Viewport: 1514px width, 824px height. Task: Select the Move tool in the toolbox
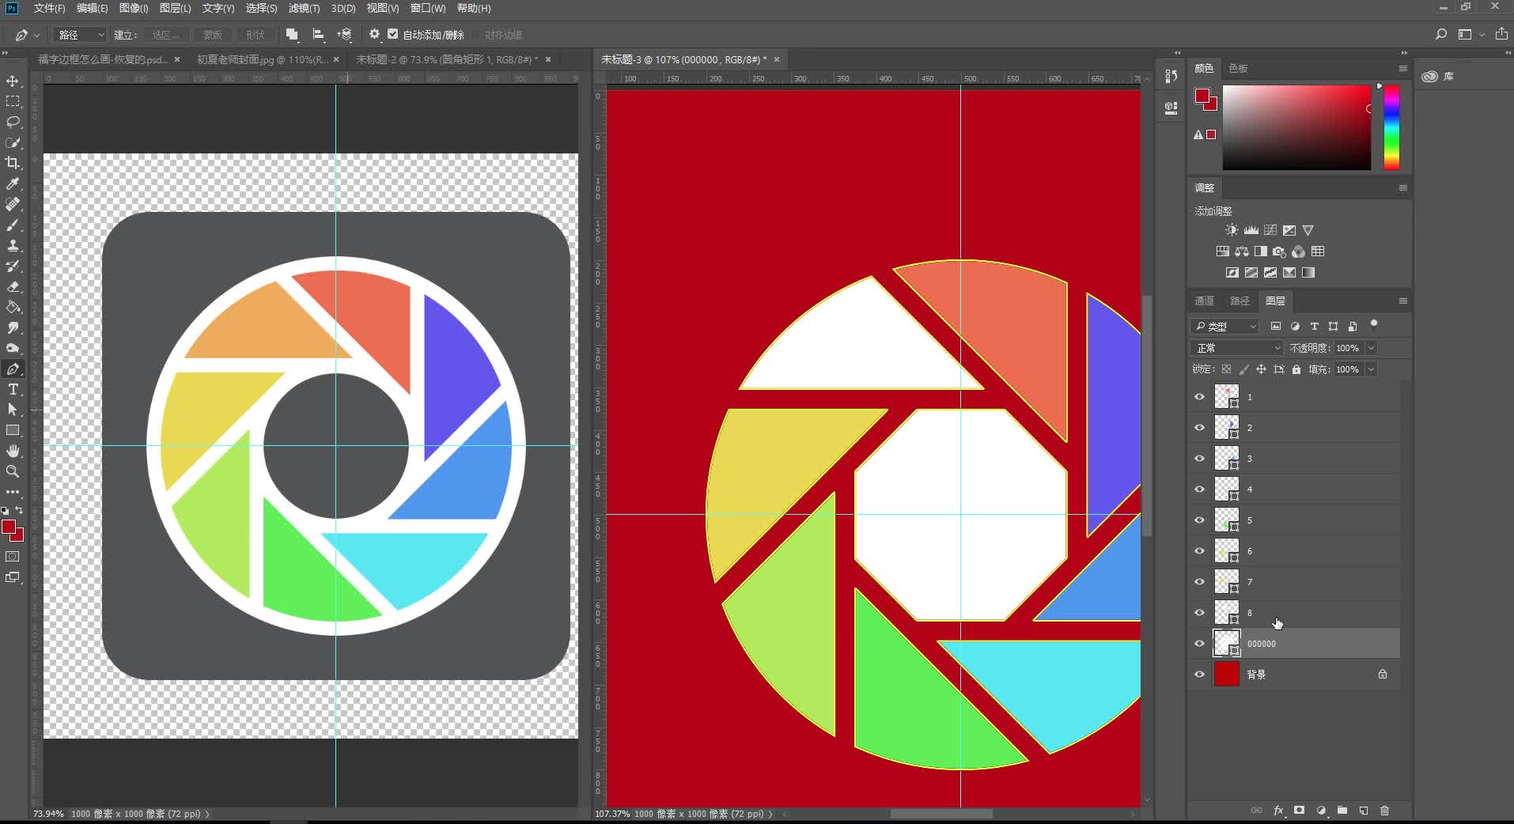(13, 81)
